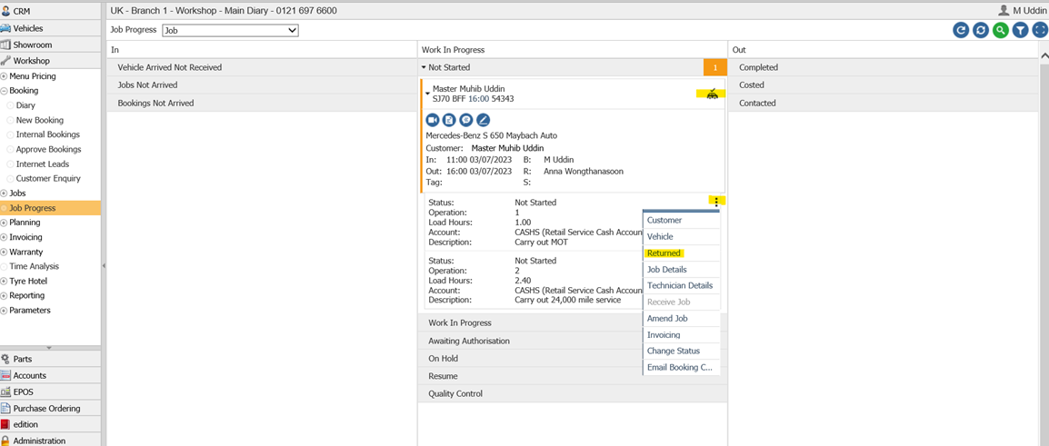Image resolution: width=1049 pixels, height=446 pixels.
Task: Click the pencil edit icon on job card
Action: tap(483, 120)
